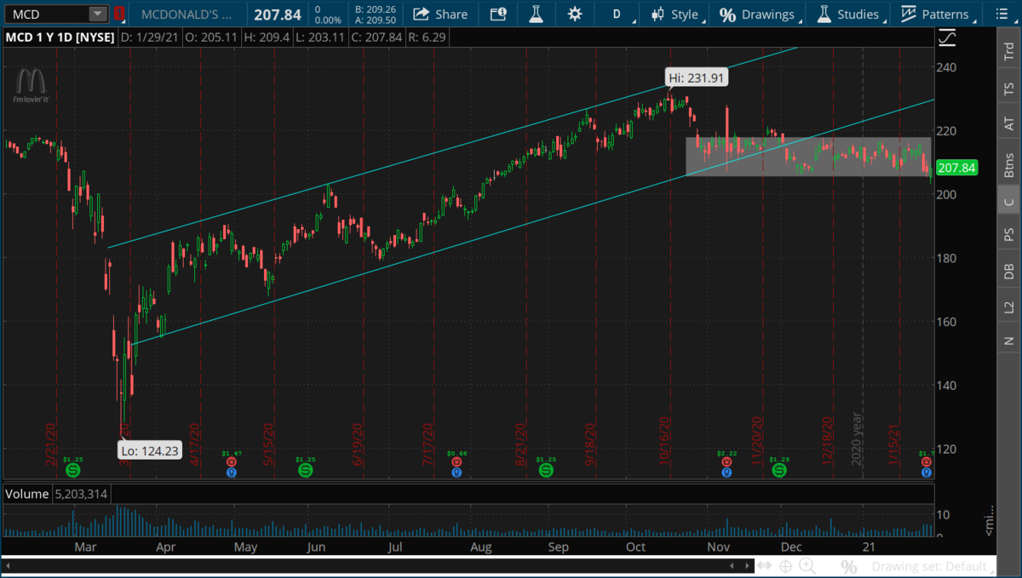The width and height of the screenshot is (1022, 578).
Task: Click the MCD 1 Y 1D [NYSE] chart label
Action: 60,38
